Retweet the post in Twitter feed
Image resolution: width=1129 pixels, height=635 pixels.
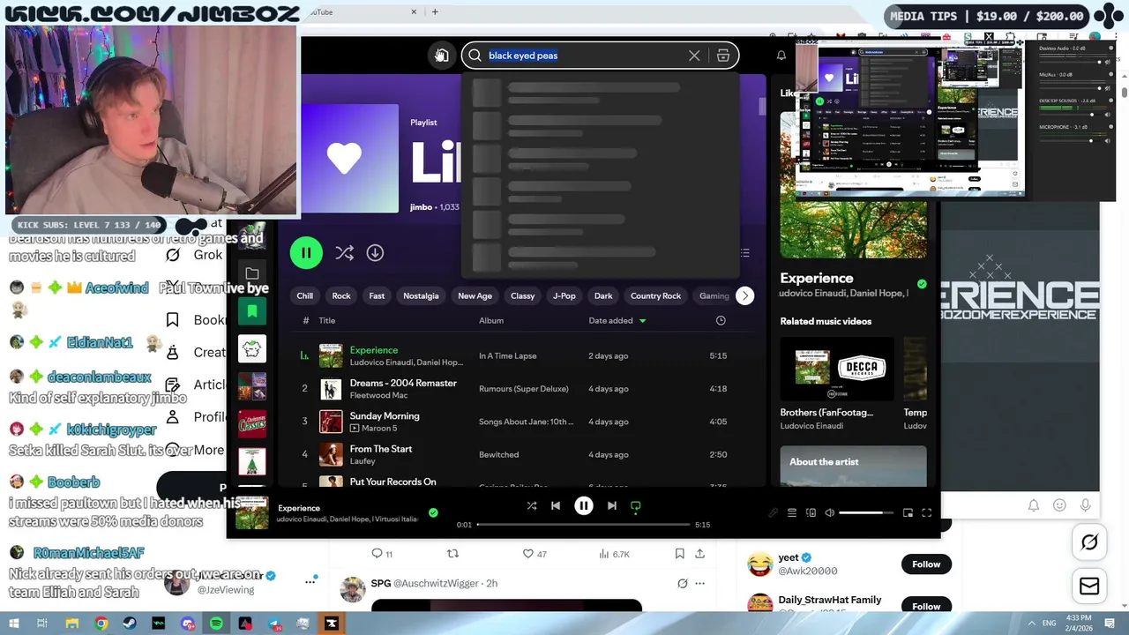pyautogui.click(x=453, y=554)
